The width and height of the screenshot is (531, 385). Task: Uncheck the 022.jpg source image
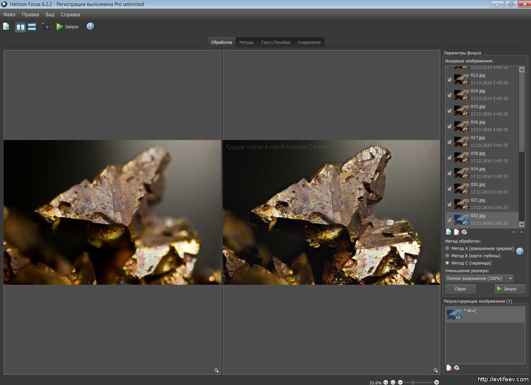tap(450, 220)
